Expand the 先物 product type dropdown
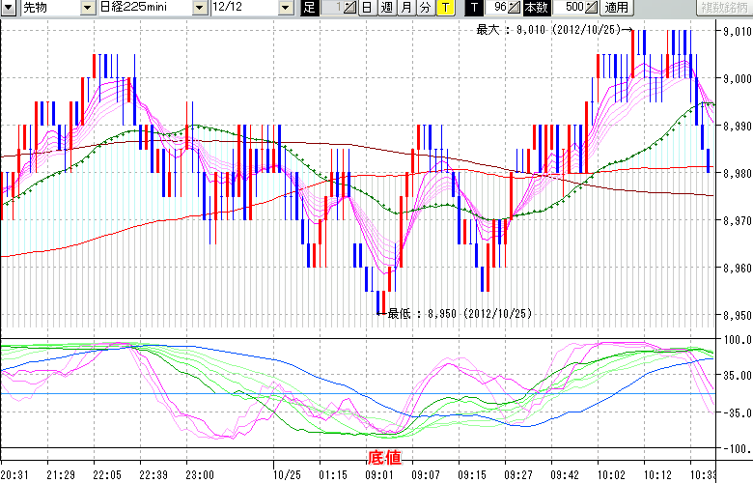753x483 pixels. 86,8
